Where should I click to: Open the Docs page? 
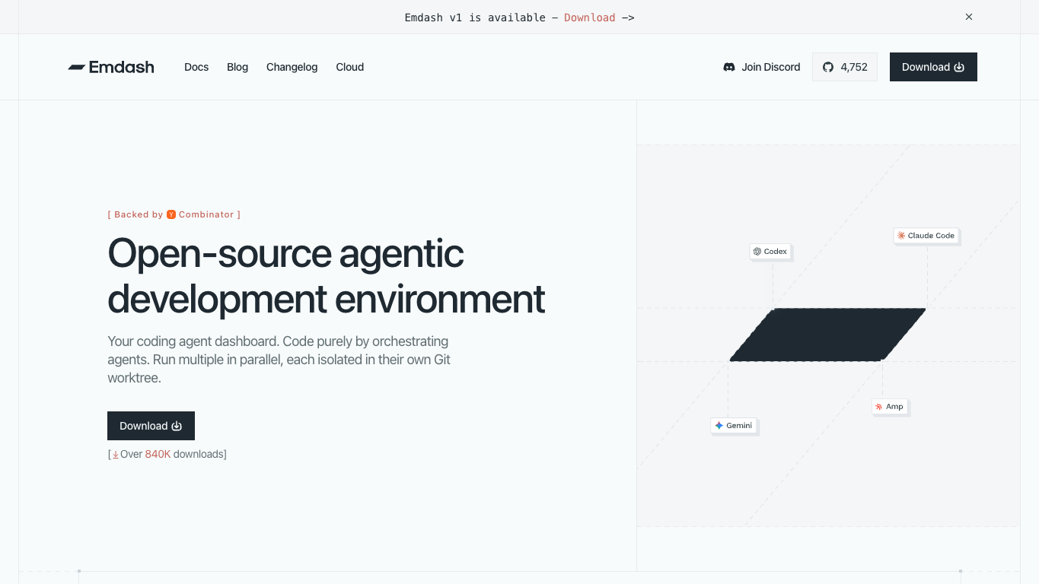pos(196,67)
